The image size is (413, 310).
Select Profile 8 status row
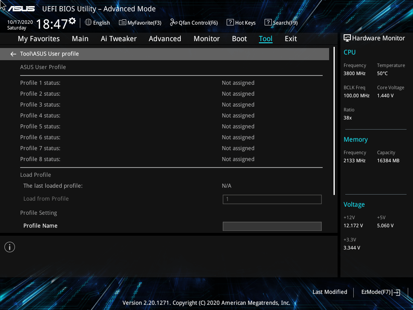pos(171,159)
